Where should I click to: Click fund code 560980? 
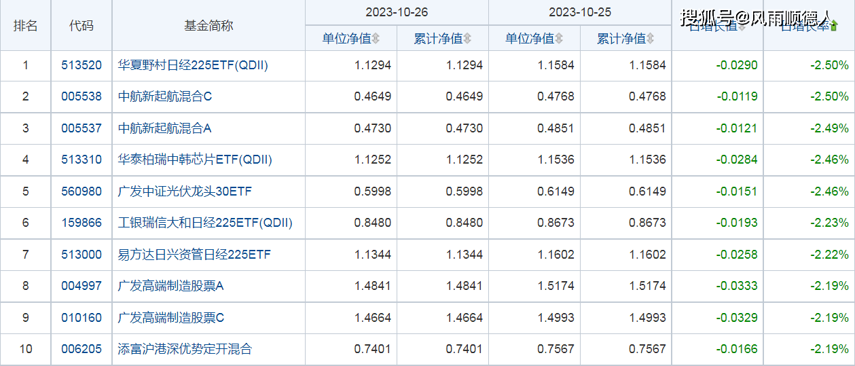pos(81,191)
